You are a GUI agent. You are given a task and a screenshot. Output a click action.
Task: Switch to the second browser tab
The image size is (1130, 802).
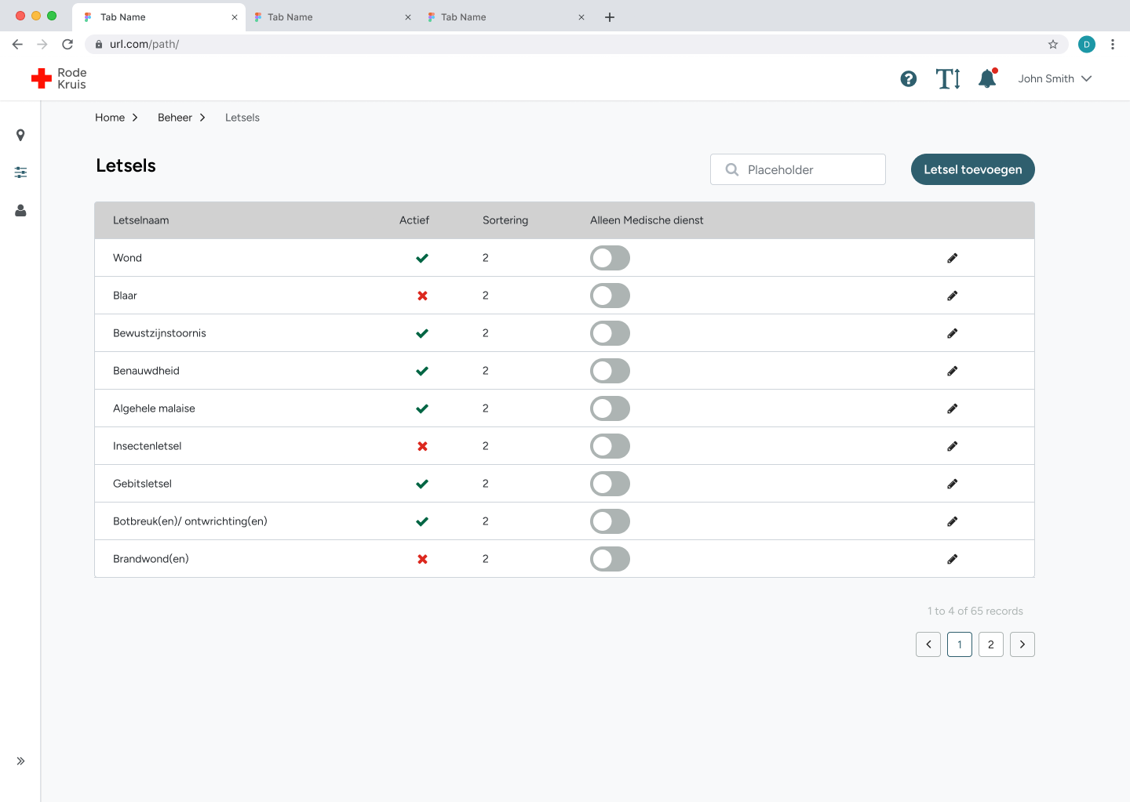[332, 17]
